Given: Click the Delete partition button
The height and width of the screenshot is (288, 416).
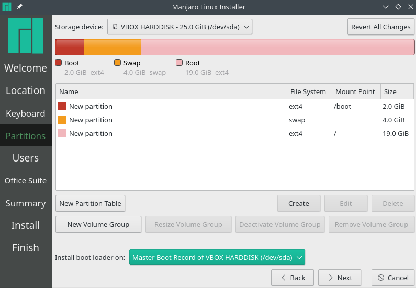Looking at the screenshot, I should tap(392, 203).
